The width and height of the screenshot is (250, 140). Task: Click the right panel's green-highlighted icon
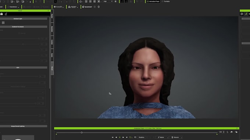tap(246, 14)
